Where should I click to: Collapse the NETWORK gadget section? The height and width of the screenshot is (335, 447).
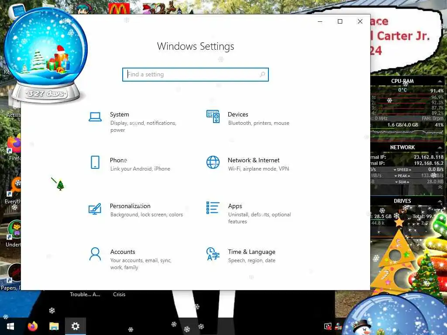(x=440, y=147)
